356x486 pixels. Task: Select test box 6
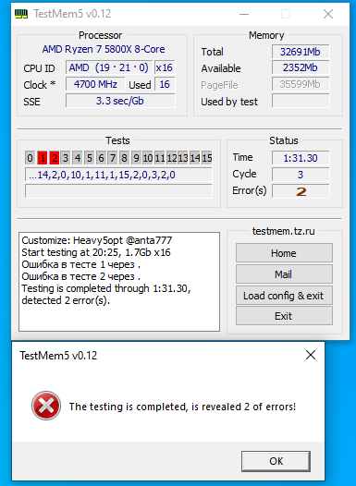click(x=101, y=158)
